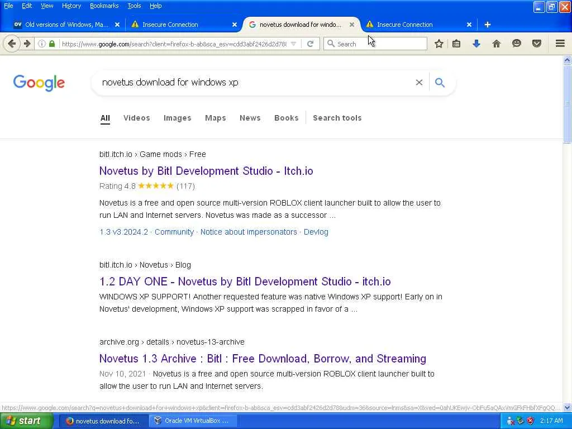Submit search with the magnifier icon
The width and height of the screenshot is (572, 429).
(x=440, y=83)
